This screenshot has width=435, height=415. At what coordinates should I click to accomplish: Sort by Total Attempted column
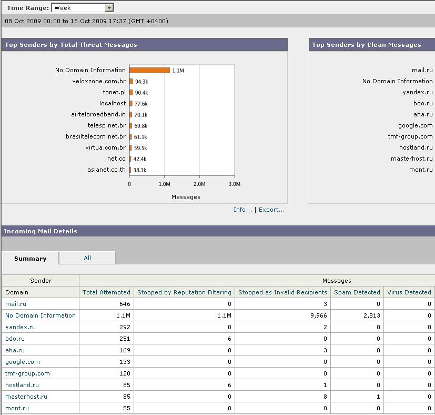coord(106,292)
